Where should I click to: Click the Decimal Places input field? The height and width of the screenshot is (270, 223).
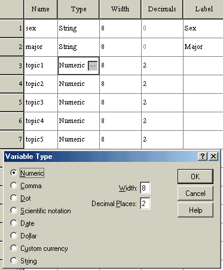pos(145,203)
